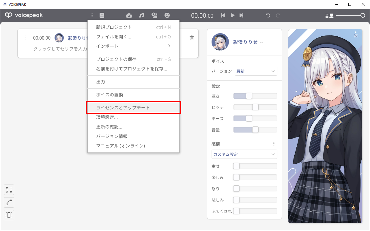This screenshot has width=370, height=231.
Task: Adjust the 怒り emotion slider
Action: [255, 189]
